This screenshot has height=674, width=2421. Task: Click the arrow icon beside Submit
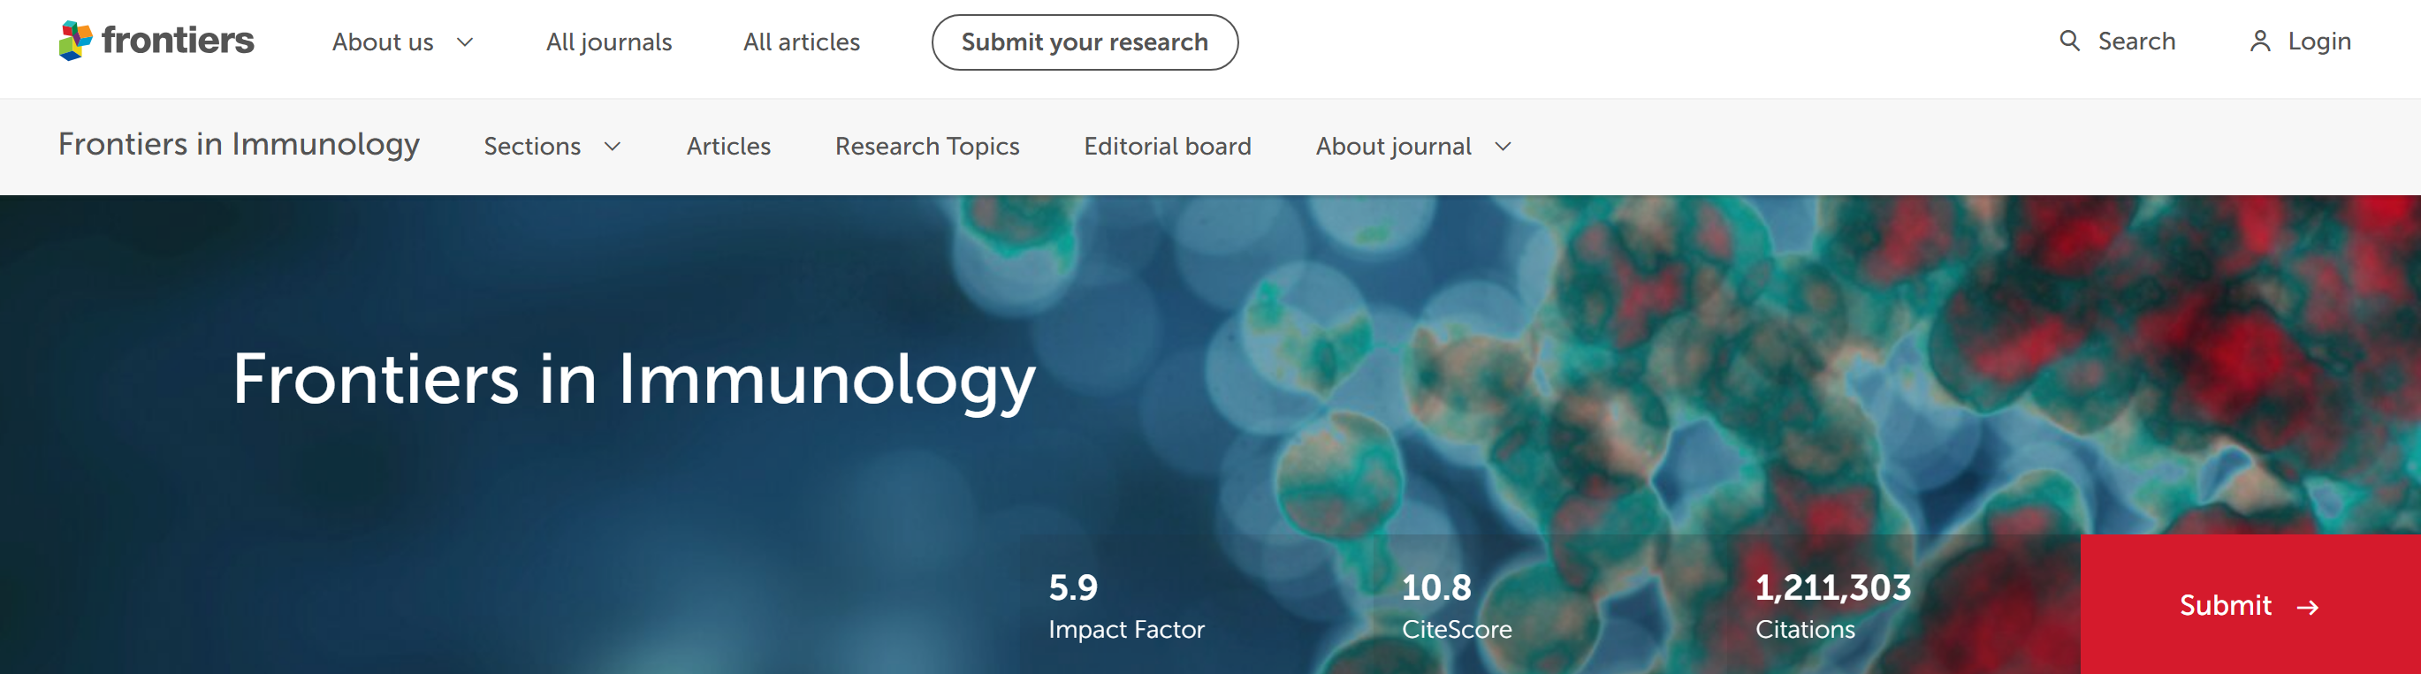2307,609
